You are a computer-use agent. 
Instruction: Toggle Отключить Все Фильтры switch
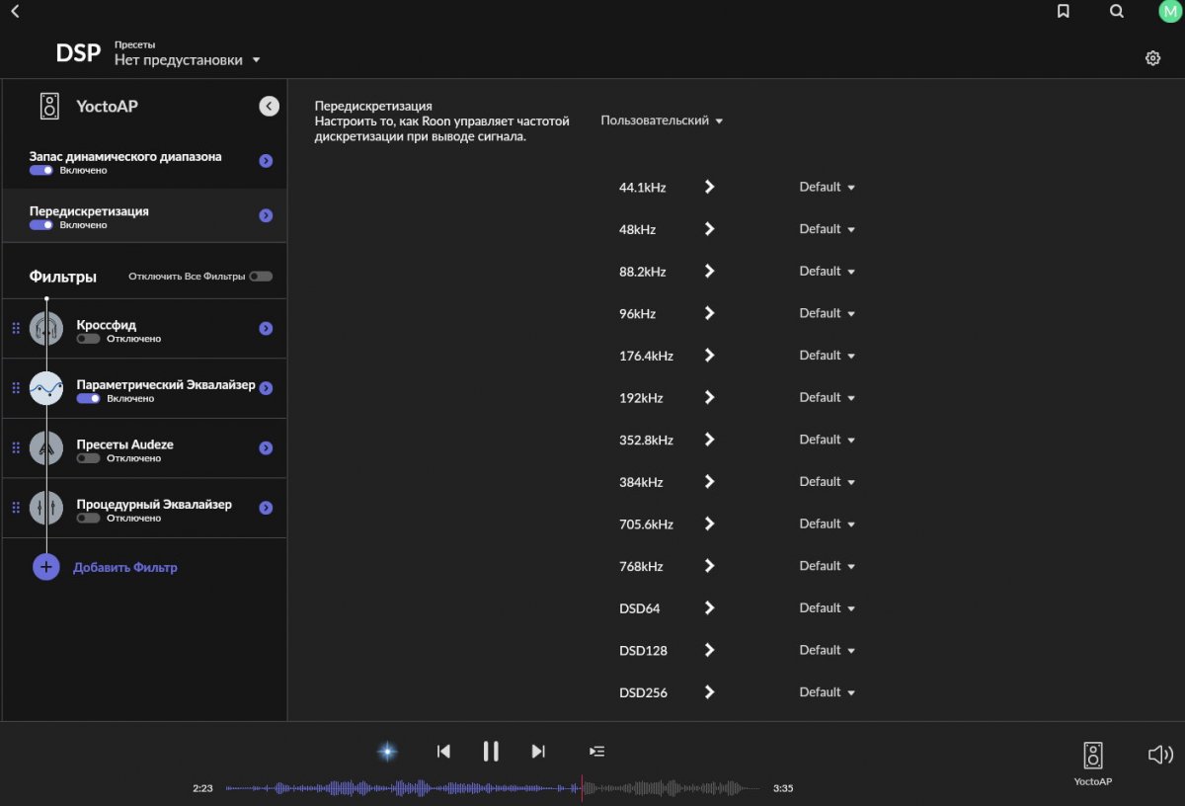(261, 277)
